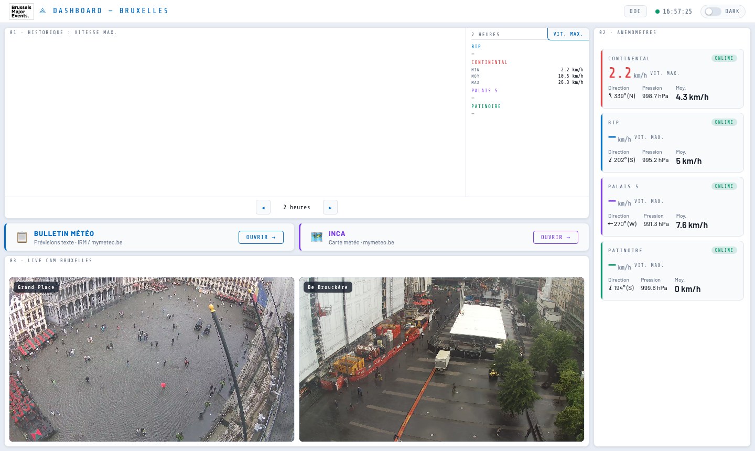Click the Continental pressure 998.7 hPa
The height and width of the screenshot is (451, 755).
click(655, 96)
